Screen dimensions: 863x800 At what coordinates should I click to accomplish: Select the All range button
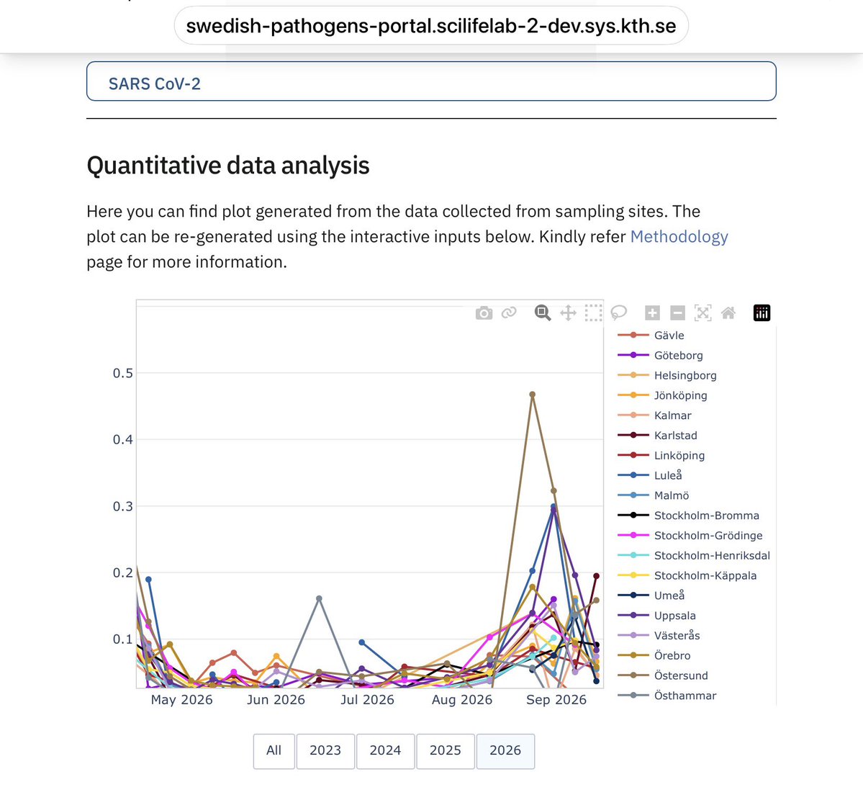click(274, 751)
